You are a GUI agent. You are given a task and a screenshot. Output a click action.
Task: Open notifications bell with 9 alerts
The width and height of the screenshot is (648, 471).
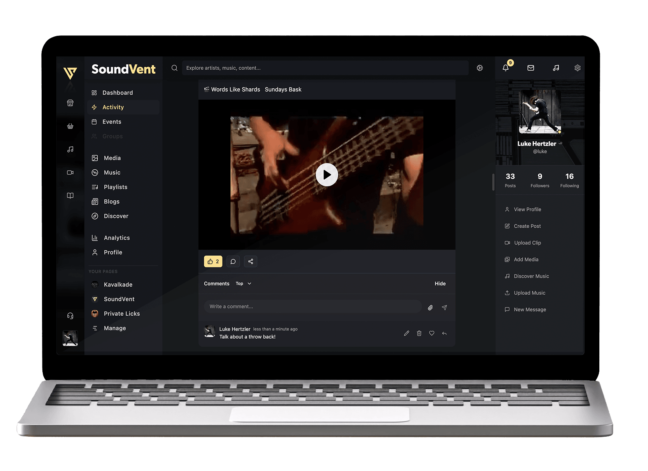(505, 68)
